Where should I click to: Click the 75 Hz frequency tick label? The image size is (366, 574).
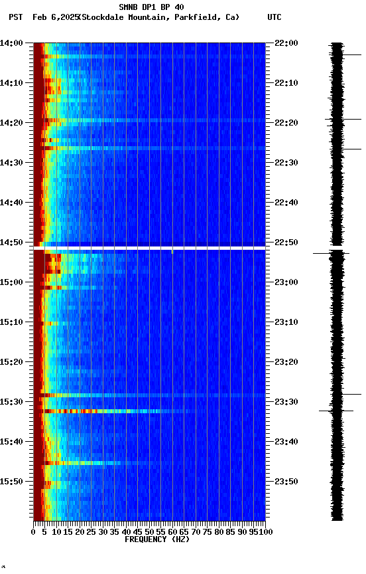pyautogui.click(x=207, y=532)
